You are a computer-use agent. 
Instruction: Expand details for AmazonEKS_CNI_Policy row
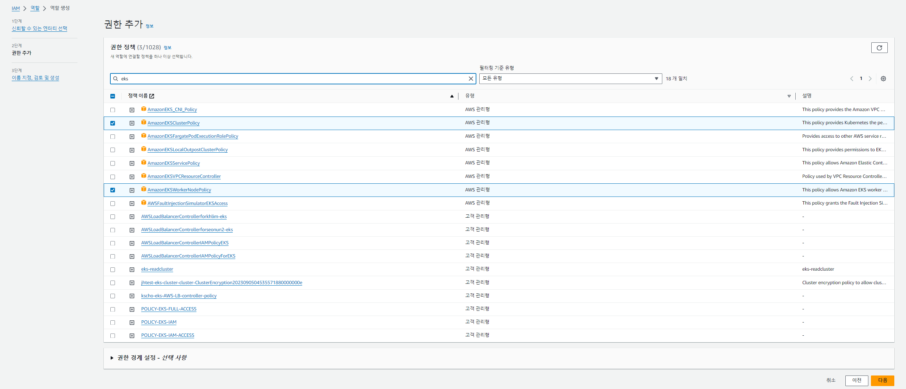(132, 110)
